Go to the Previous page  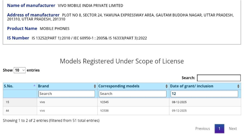coord(203,129)
